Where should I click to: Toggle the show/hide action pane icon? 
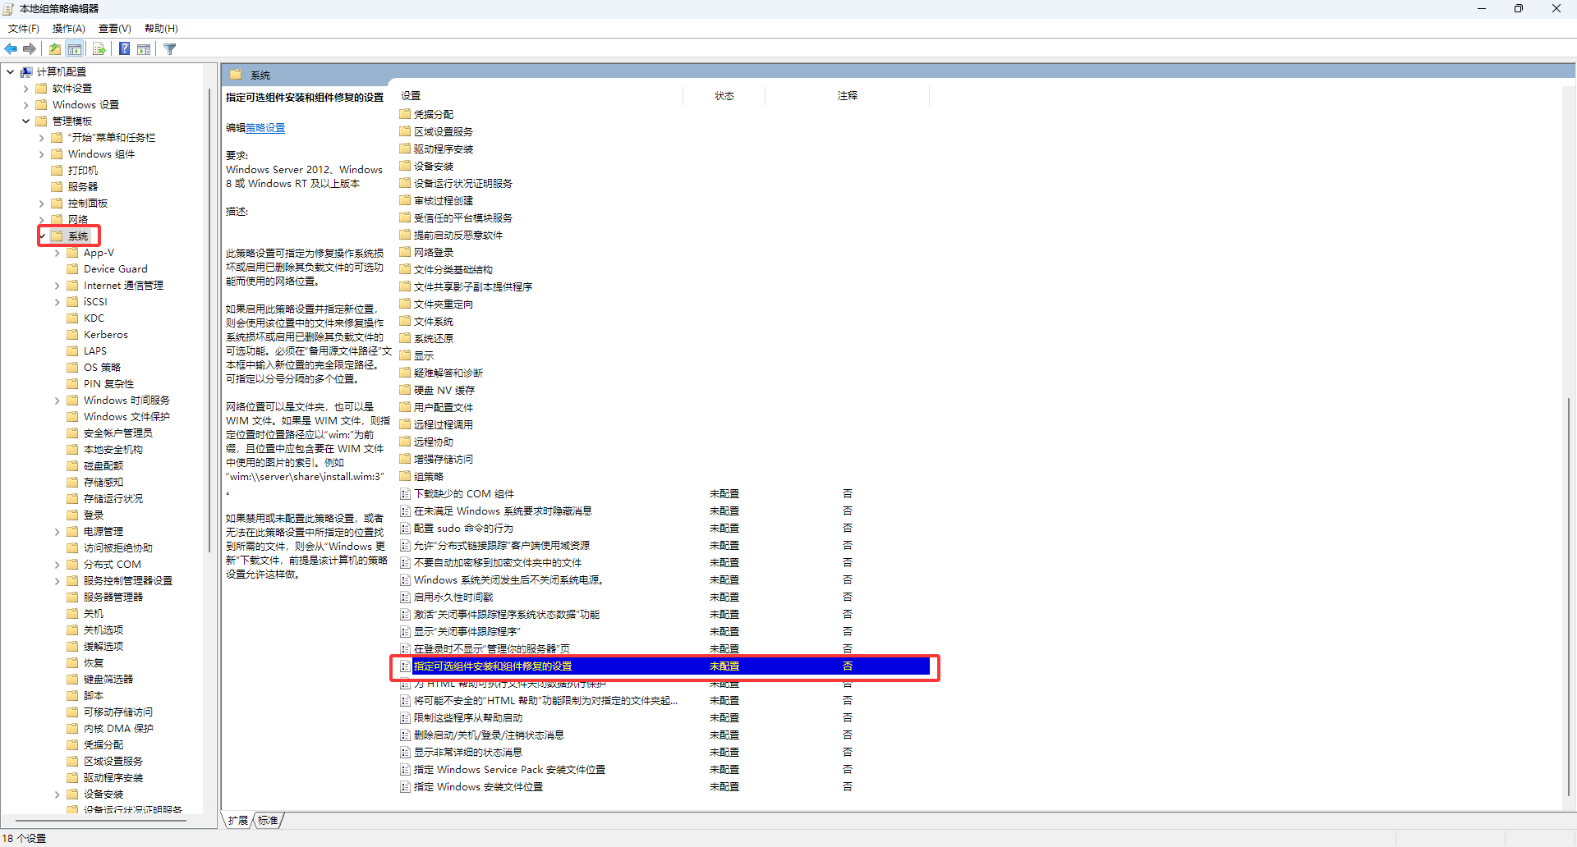point(144,49)
